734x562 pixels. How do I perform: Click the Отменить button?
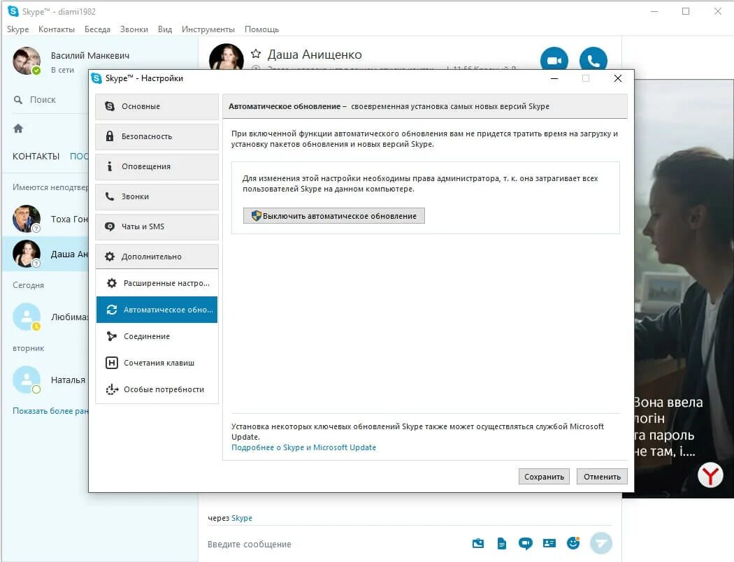point(602,476)
